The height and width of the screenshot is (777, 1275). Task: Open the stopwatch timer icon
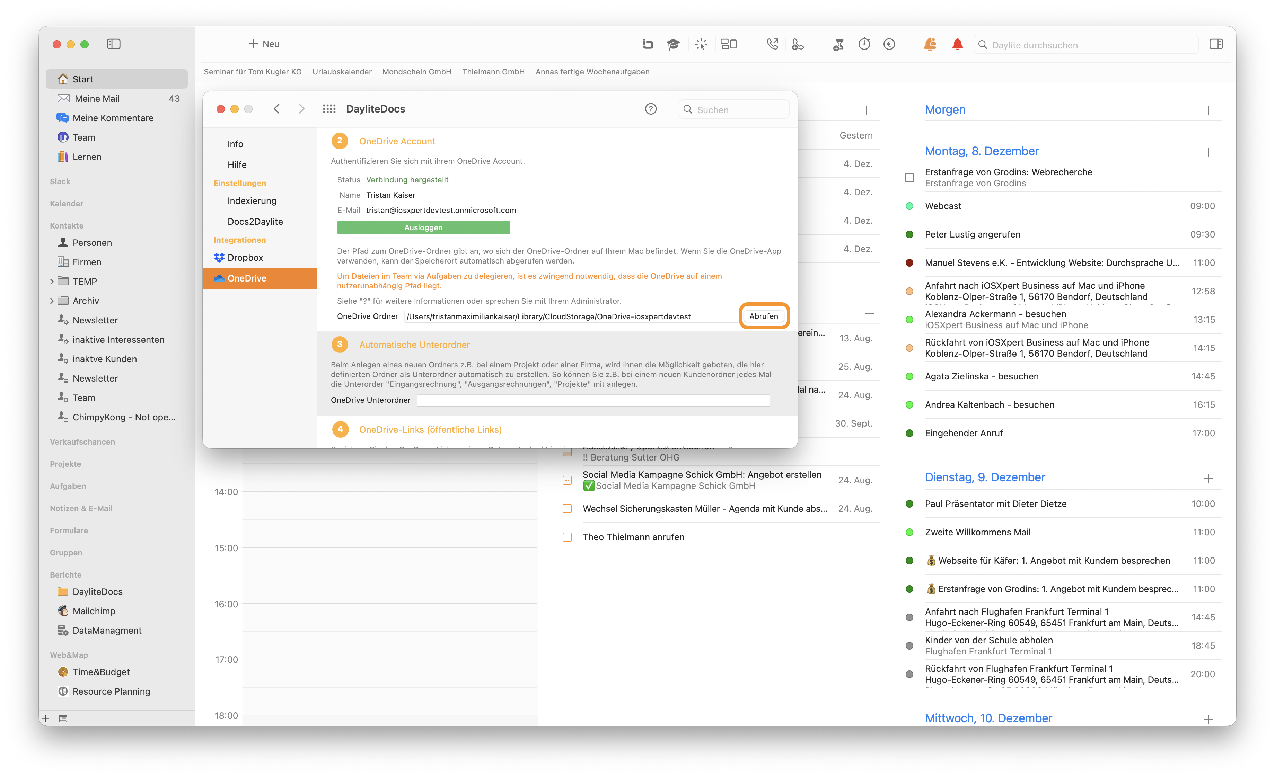[x=864, y=44]
